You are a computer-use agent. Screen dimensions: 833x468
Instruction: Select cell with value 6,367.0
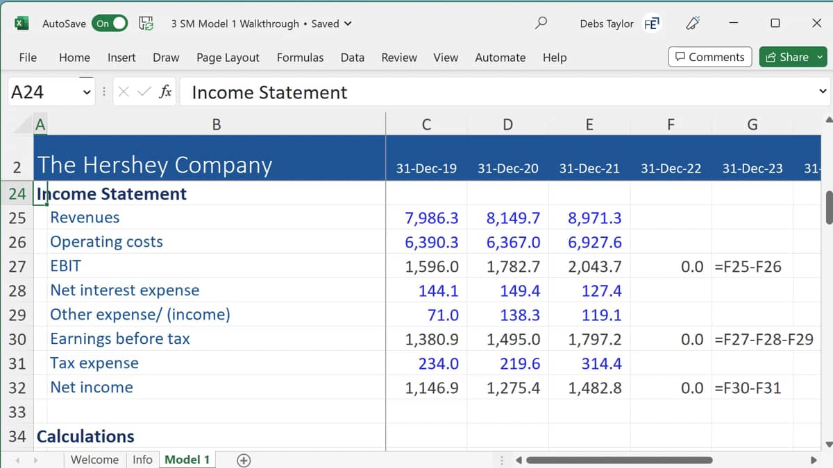[x=508, y=242]
